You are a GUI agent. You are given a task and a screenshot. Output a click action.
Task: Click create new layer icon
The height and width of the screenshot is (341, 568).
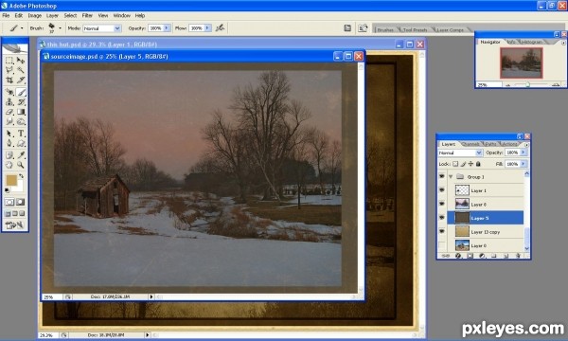[506, 256]
